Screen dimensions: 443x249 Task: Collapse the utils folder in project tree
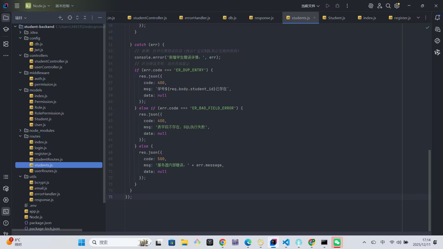click(20, 177)
